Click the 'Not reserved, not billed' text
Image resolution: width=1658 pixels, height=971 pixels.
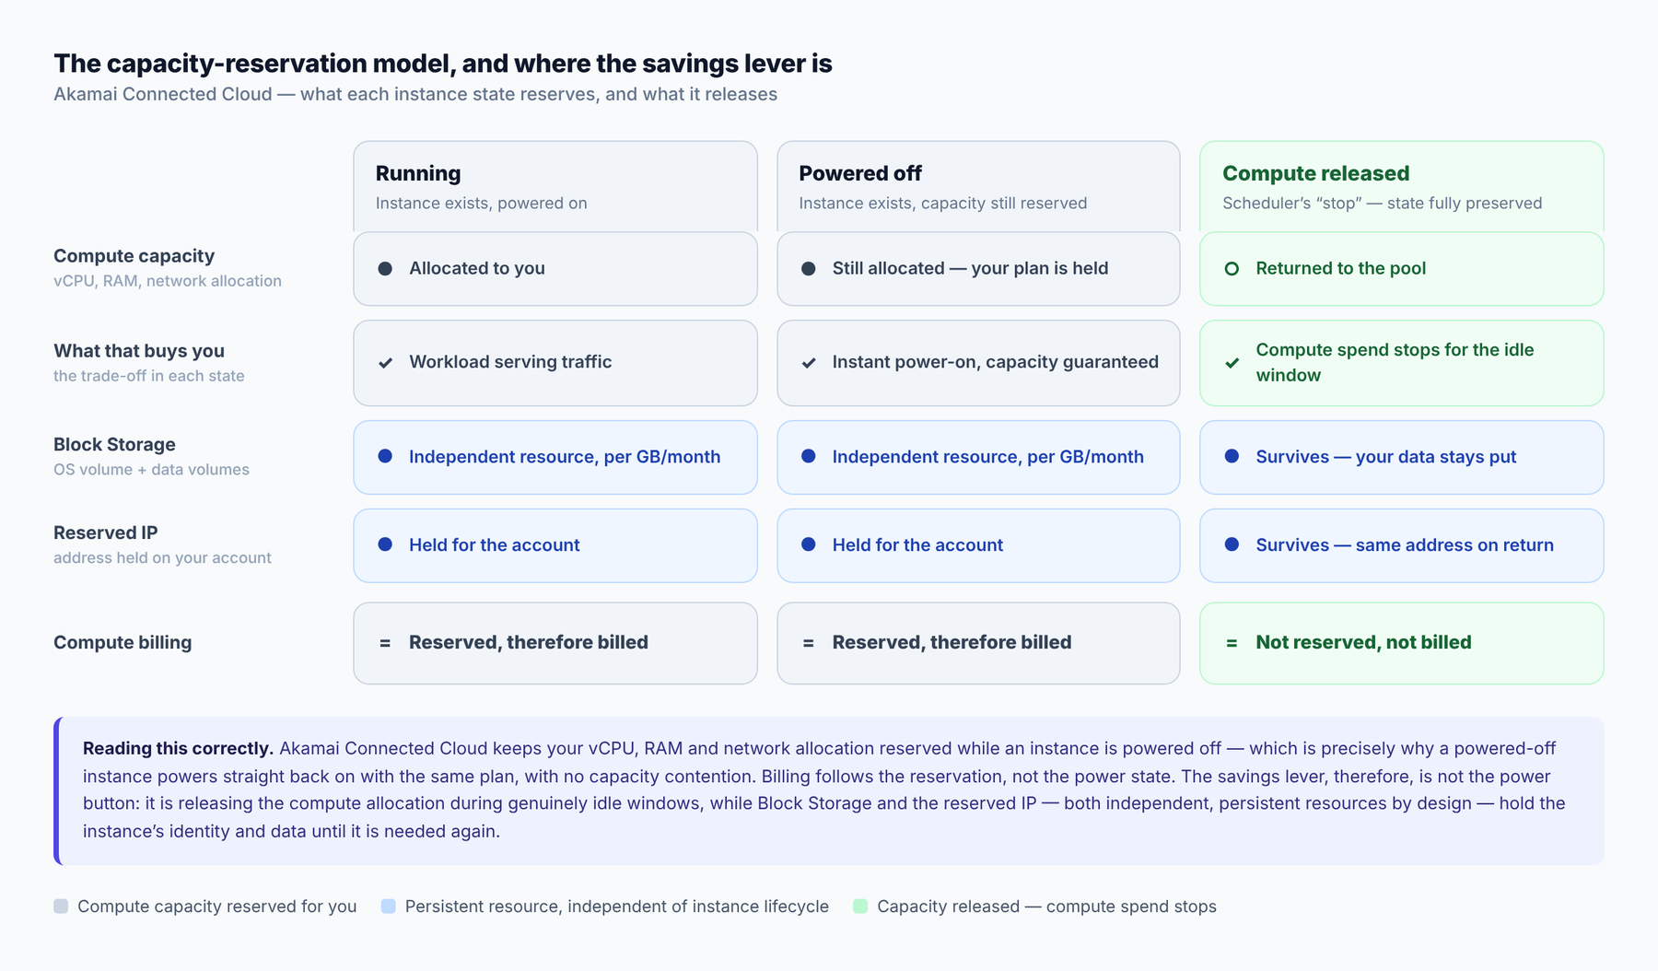[x=1363, y=643]
